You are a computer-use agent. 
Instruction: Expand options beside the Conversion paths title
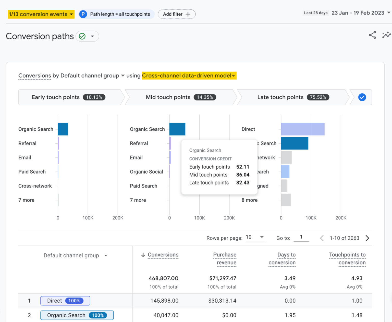(x=92, y=36)
